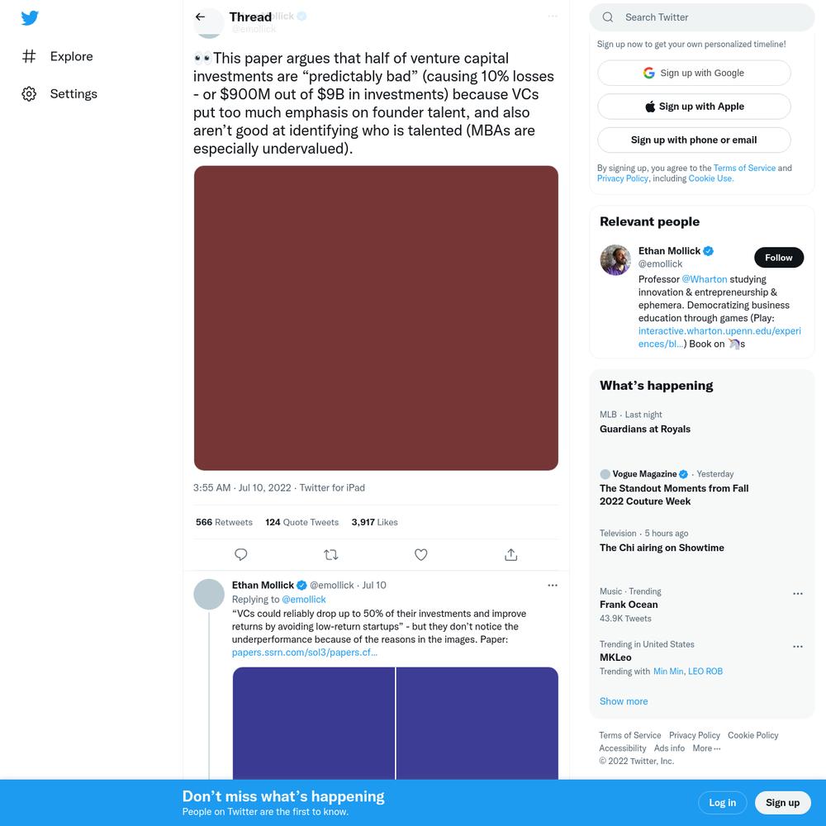826x826 pixels.
Task: Open the maroon tweet image
Action: (x=376, y=318)
